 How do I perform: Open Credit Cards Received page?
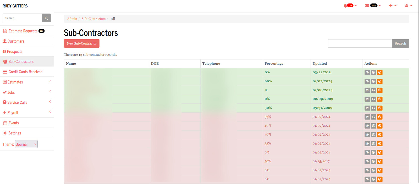coord(25,72)
